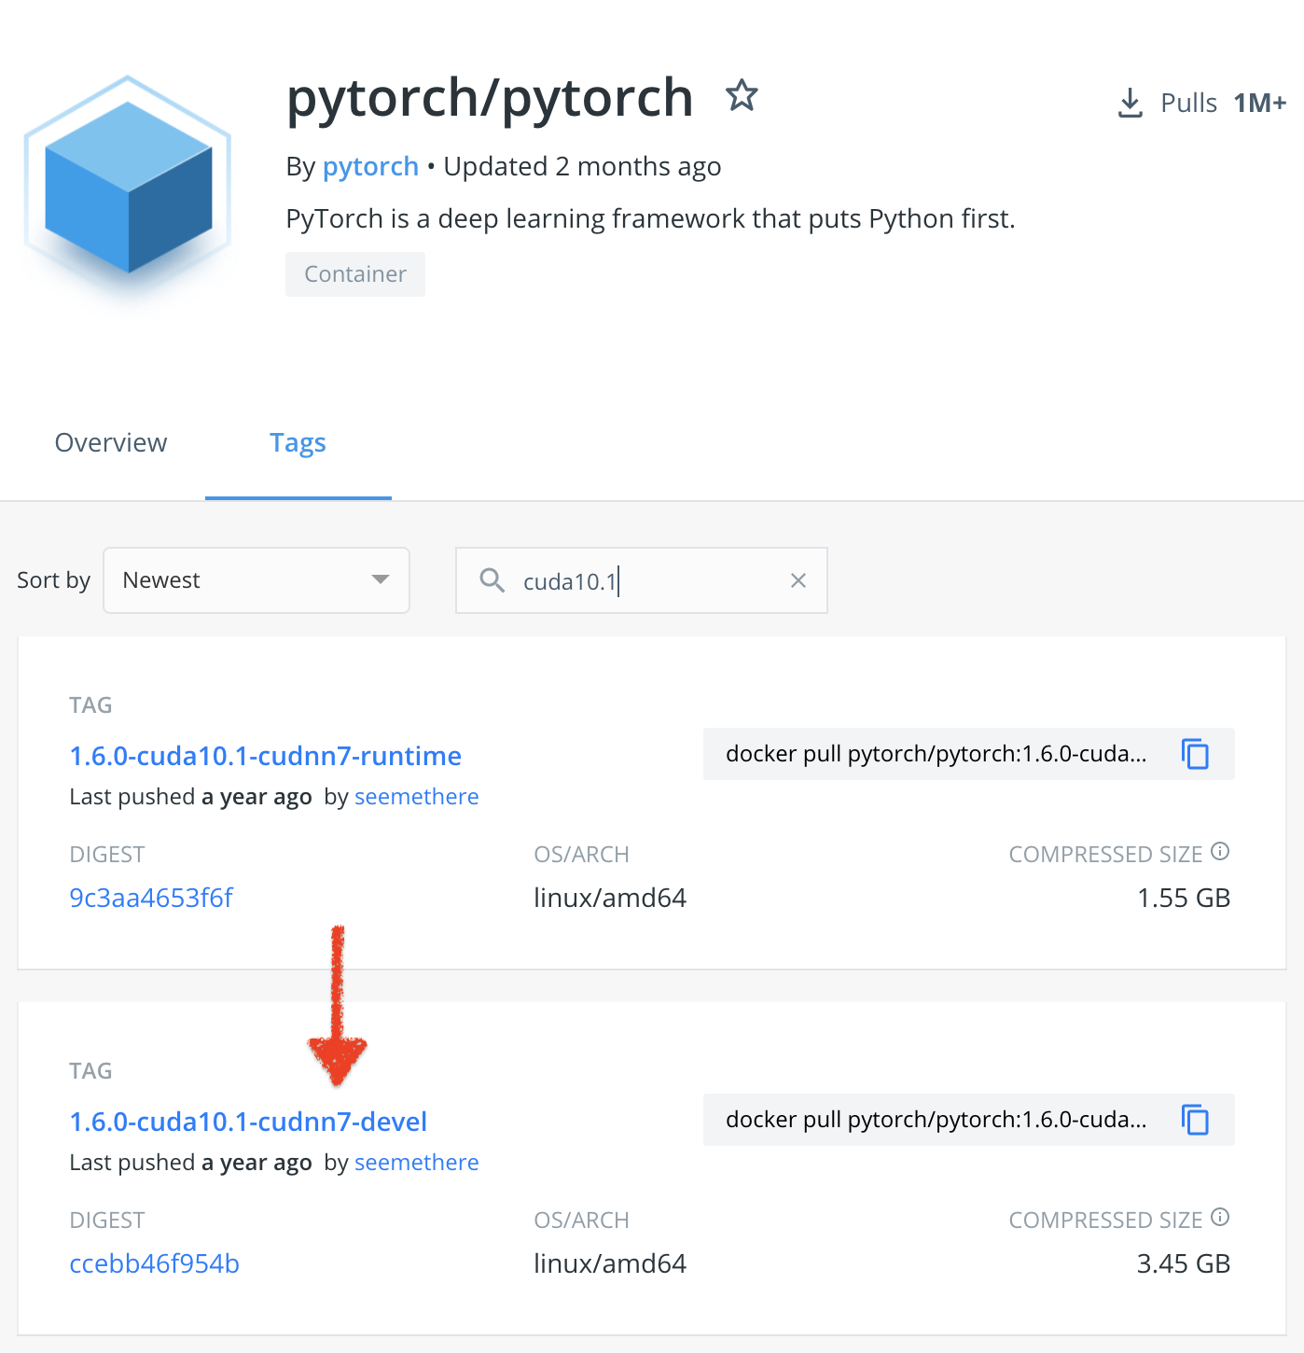Click the devel tag docker pull command text
Image resolution: width=1304 pixels, height=1353 pixels.
click(x=936, y=1120)
